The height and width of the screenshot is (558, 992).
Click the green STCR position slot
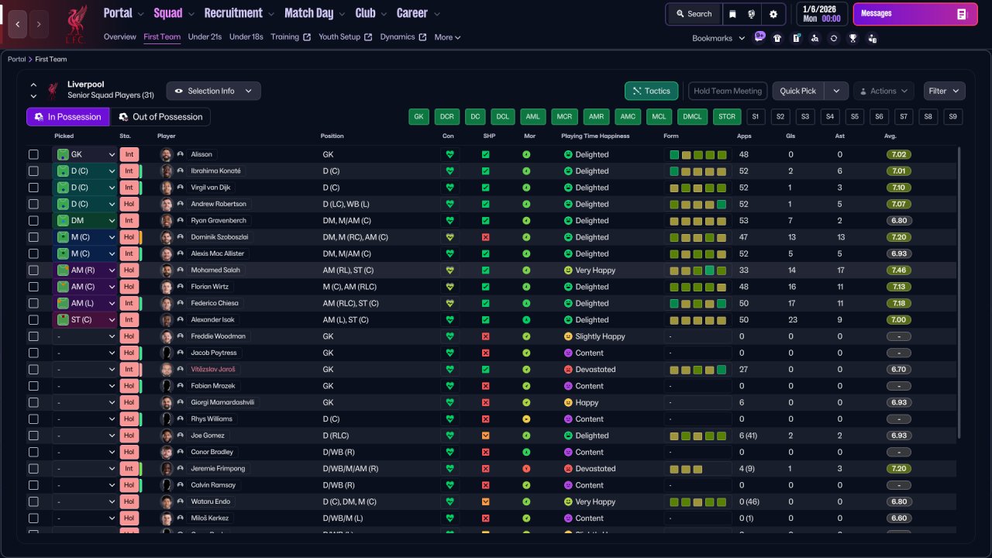(726, 117)
